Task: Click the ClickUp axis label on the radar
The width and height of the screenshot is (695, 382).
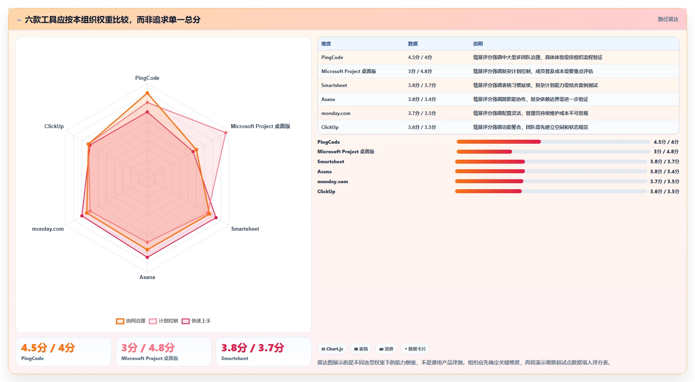Action: [x=54, y=126]
